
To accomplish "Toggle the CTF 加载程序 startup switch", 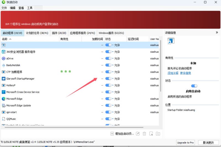I will pyautogui.click(x=108, y=72).
